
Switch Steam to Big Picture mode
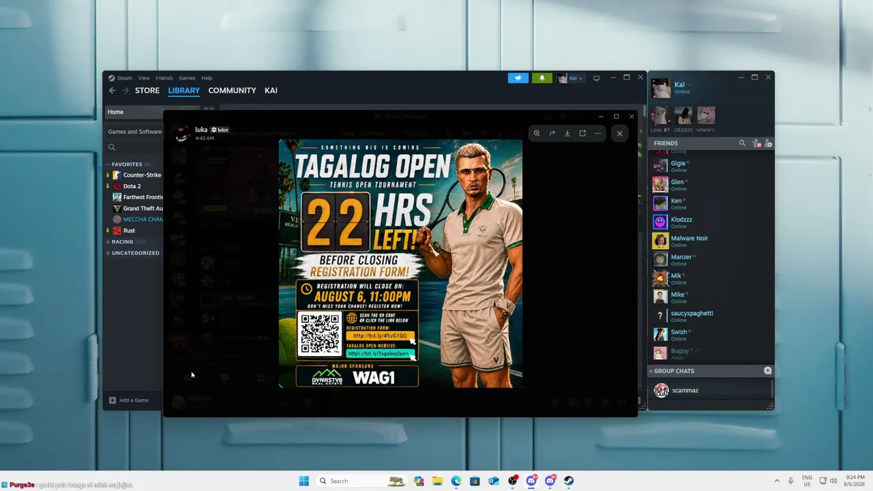coord(596,78)
